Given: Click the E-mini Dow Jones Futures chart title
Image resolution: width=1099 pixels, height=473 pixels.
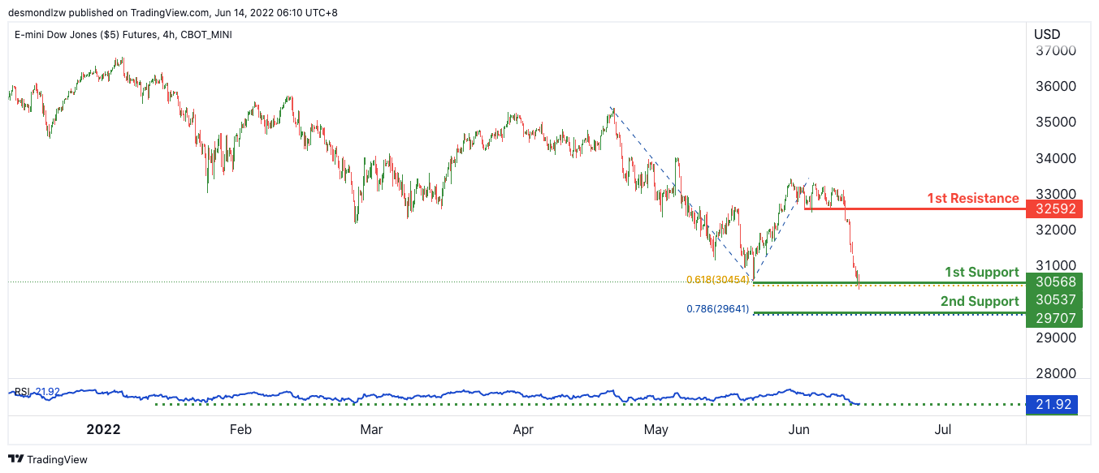Looking at the screenshot, I should point(123,35).
